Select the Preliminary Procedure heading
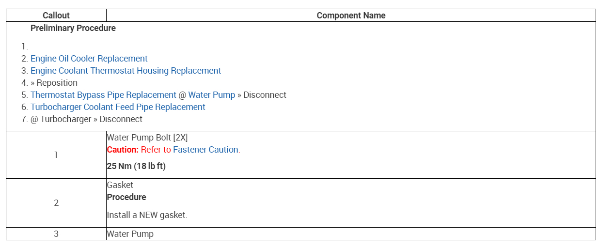This screenshot has height=249, width=615. click(x=73, y=28)
